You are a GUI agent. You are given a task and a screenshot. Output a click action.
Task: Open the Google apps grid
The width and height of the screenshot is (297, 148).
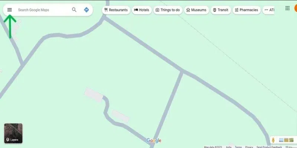pos(287,8)
